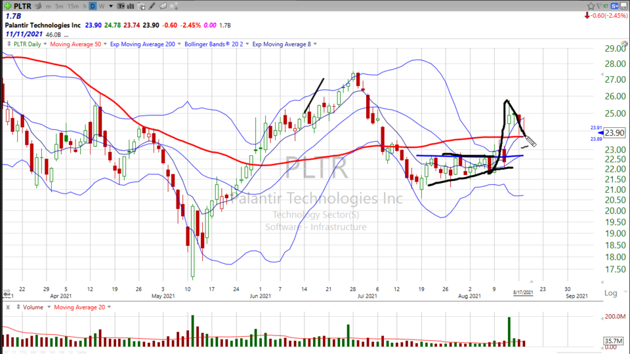The width and height of the screenshot is (630, 354).
Task: Open the blue S dropdown button
Action: tap(615, 6)
